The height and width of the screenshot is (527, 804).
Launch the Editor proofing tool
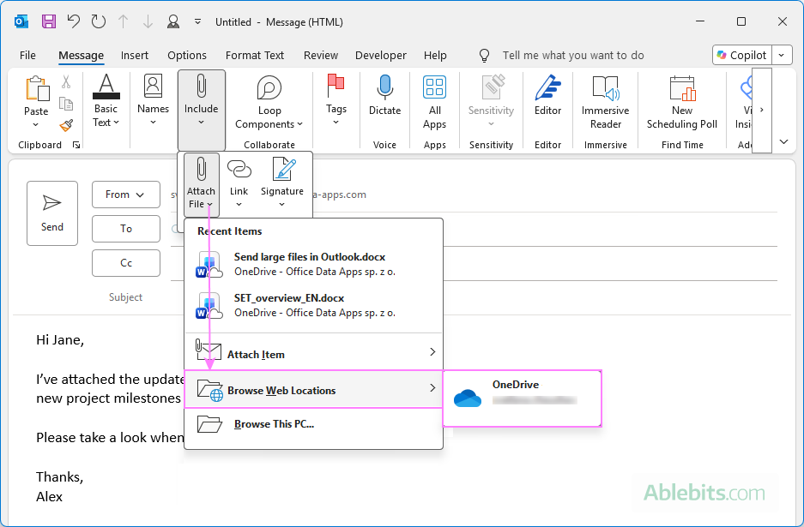tap(547, 95)
